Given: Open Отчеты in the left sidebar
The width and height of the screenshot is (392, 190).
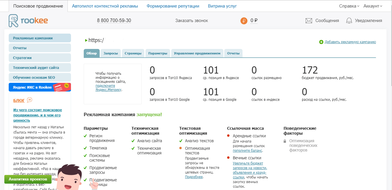Looking at the screenshot, I should 40,48.
